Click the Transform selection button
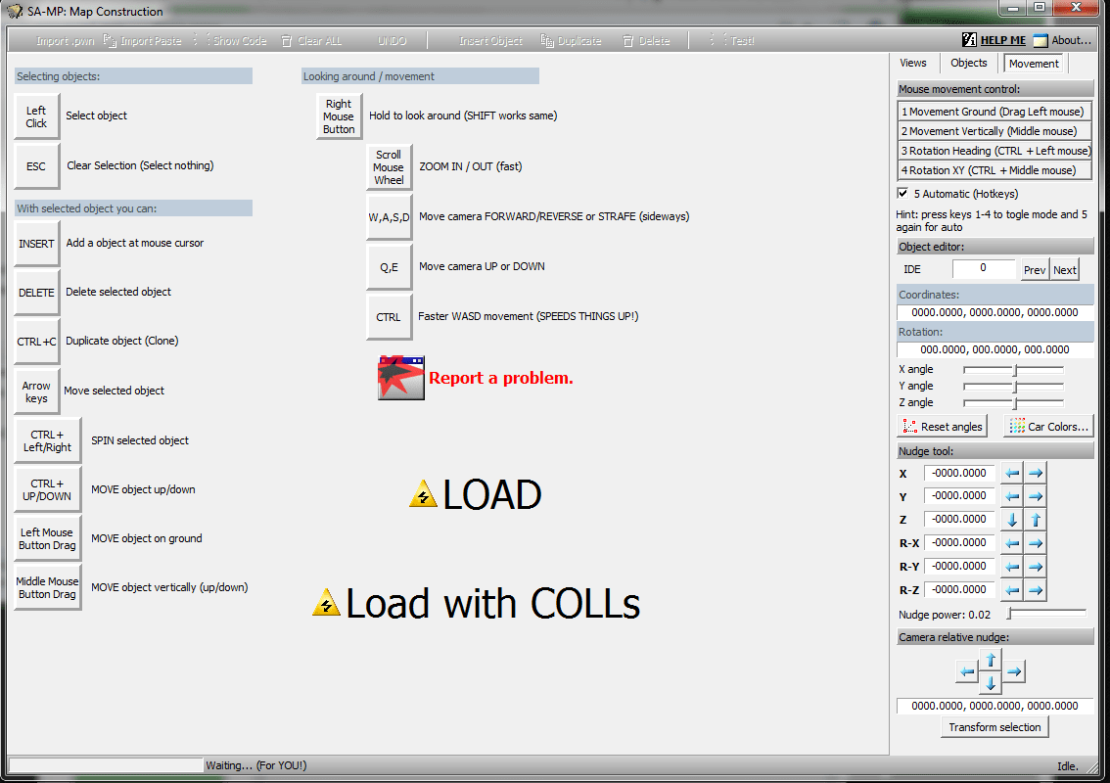This screenshot has height=783, width=1110. coord(994,727)
